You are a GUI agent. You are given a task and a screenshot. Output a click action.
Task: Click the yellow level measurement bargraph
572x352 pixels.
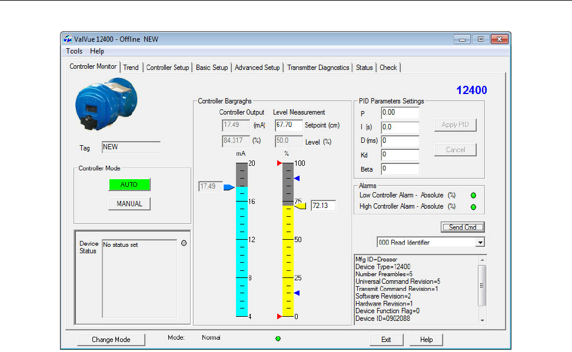(x=288, y=261)
